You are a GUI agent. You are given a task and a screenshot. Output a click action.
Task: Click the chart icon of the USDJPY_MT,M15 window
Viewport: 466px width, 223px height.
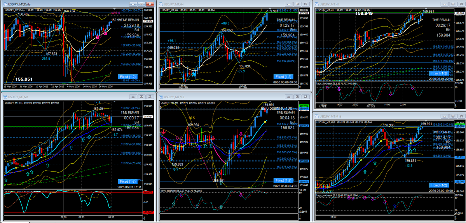317,116
